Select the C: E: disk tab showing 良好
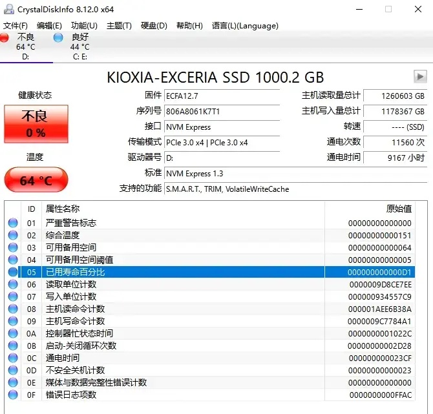The height and width of the screenshot is (414, 433). [x=80, y=47]
